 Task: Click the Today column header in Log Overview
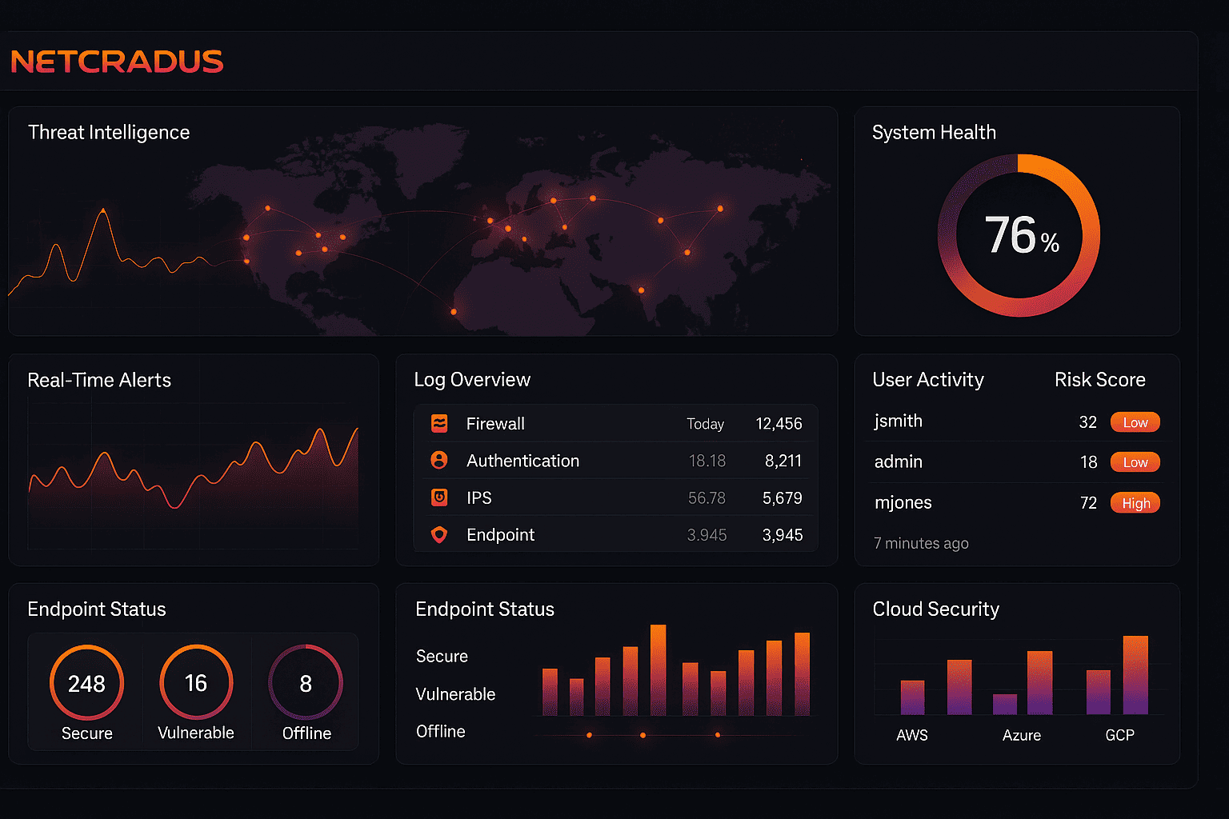click(705, 424)
